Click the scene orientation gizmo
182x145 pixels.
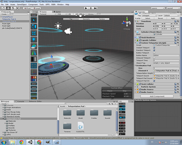point(127,22)
